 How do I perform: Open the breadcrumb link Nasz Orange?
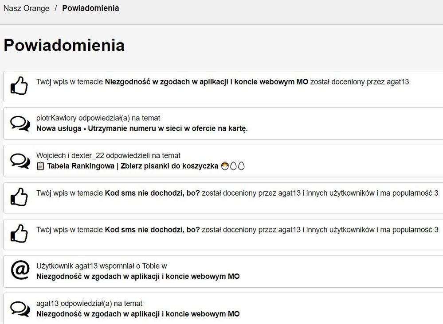[x=27, y=8]
